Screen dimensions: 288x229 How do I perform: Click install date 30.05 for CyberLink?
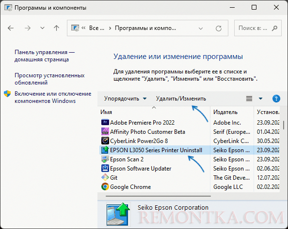click(x=268, y=141)
